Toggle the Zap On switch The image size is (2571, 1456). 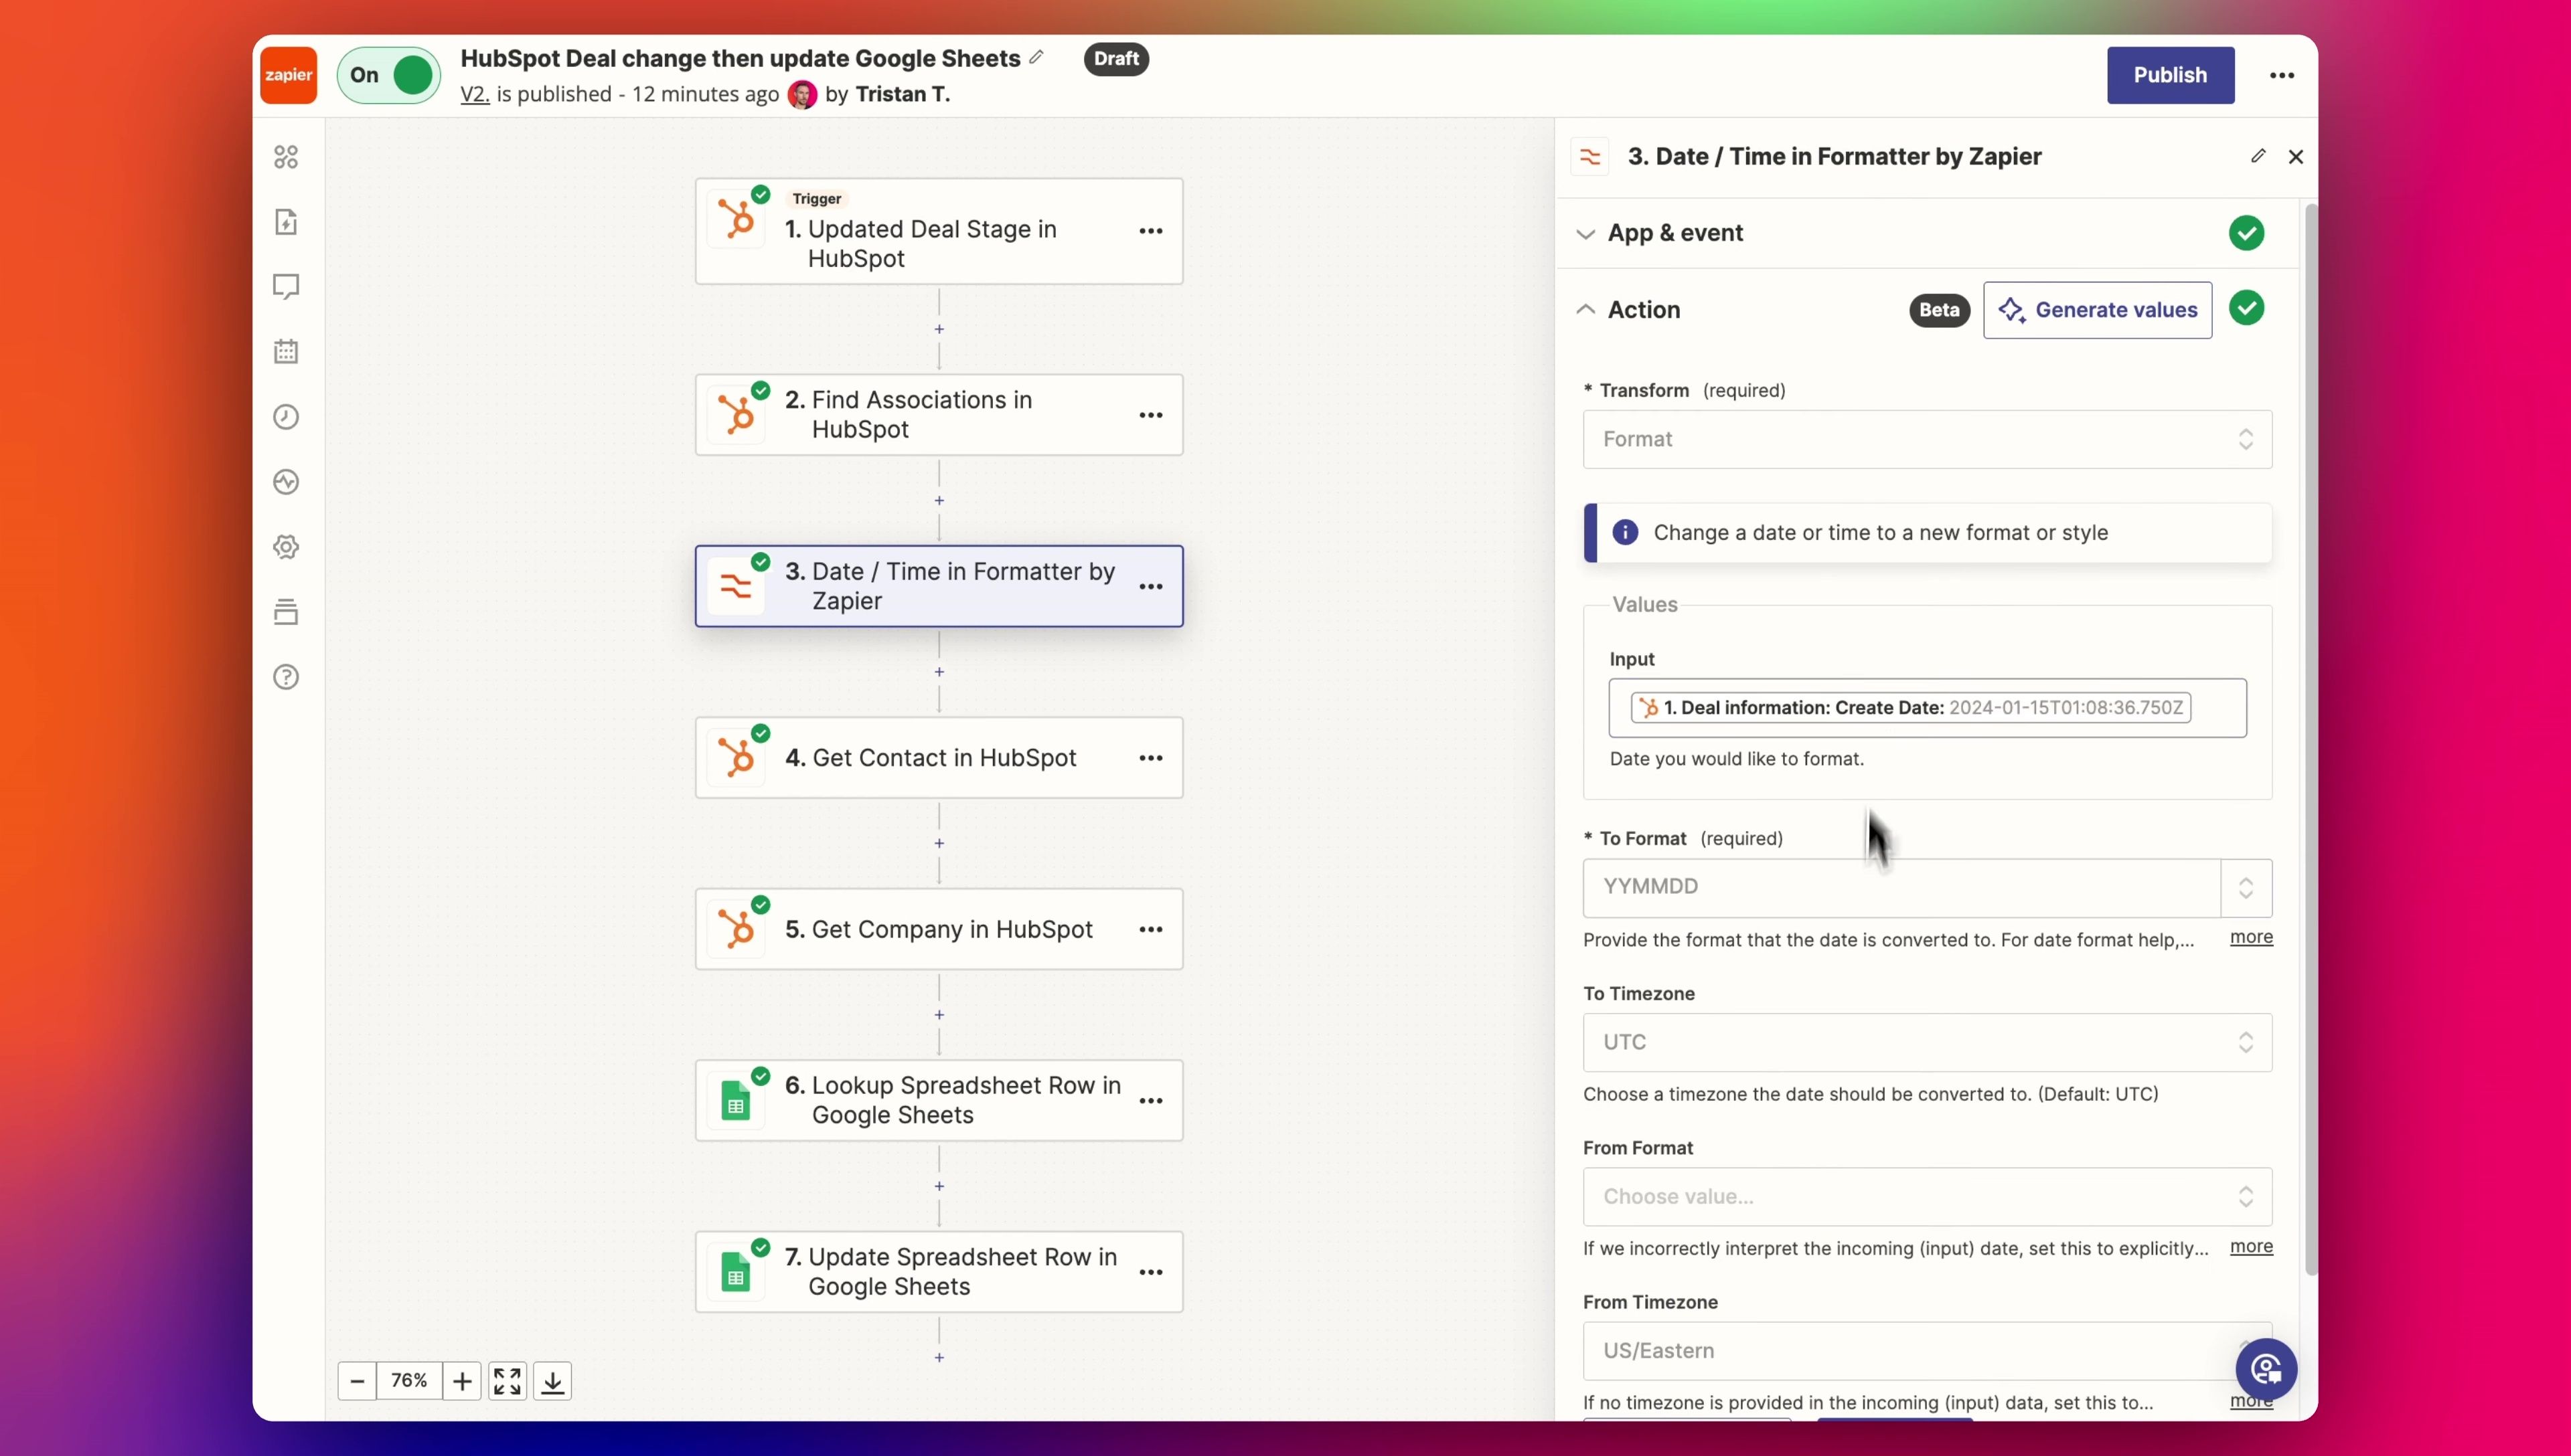click(x=389, y=75)
